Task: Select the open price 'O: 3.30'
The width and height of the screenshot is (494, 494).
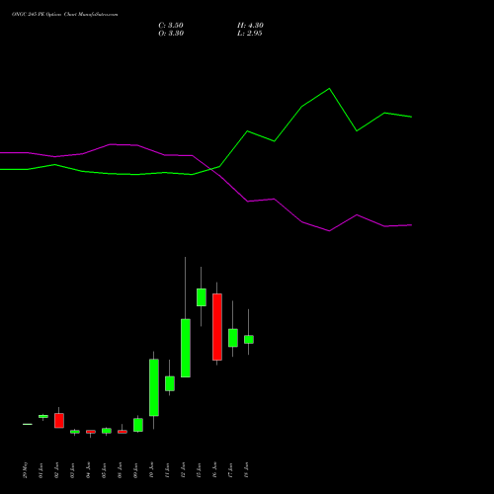Action: [x=171, y=34]
